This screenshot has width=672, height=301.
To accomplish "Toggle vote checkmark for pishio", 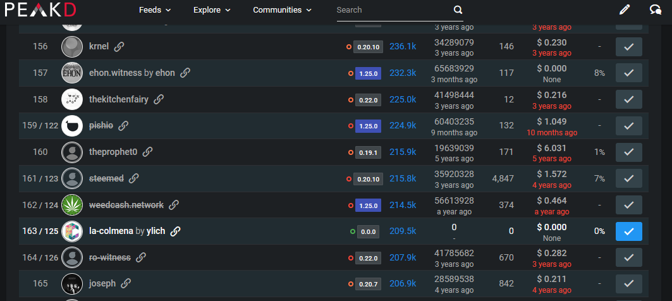I will pyautogui.click(x=629, y=126).
